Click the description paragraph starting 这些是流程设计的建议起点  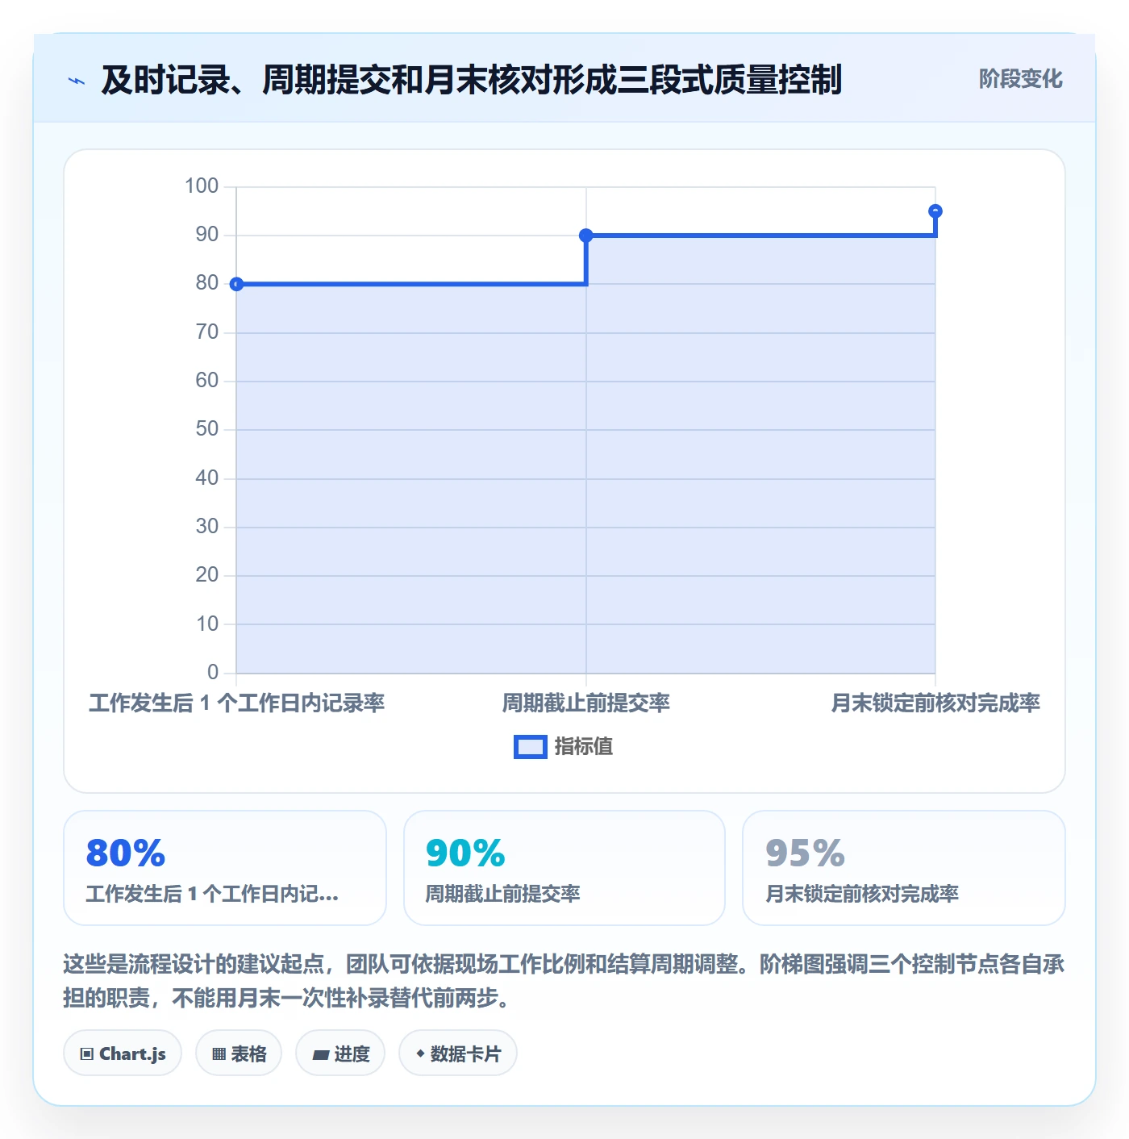[564, 981]
